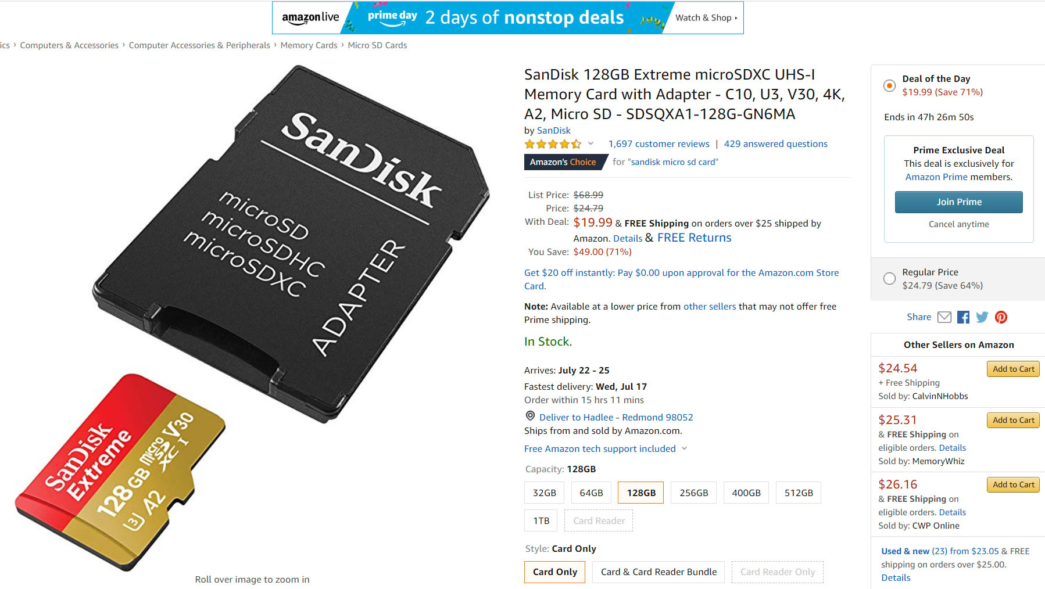Share the product via email icon

pos(944,317)
